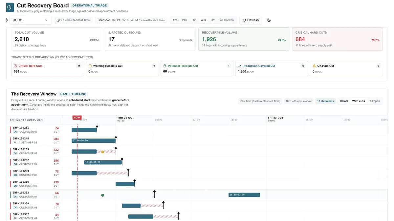The image size is (394, 221).
Task: Click the THU 22 OCT date header
Action: point(126,118)
